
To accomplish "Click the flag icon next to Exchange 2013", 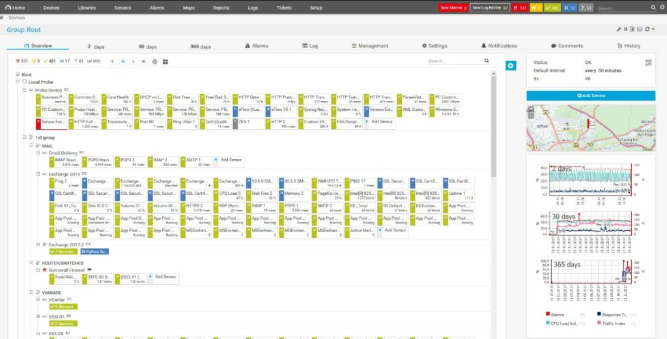I will pos(84,174).
